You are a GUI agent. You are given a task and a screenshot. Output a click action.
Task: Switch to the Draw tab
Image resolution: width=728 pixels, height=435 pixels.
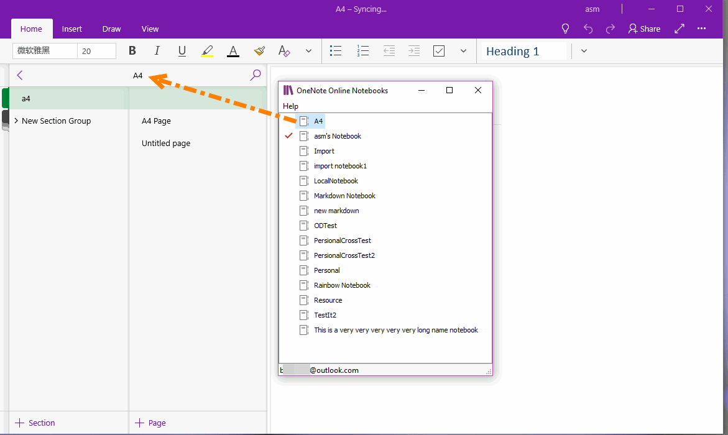tap(111, 29)
